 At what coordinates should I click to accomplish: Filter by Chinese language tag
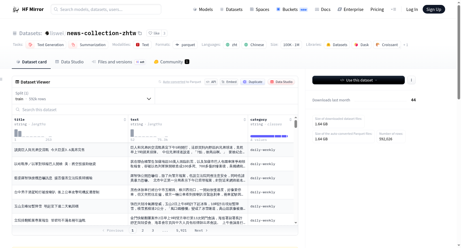tap(254, 45)
